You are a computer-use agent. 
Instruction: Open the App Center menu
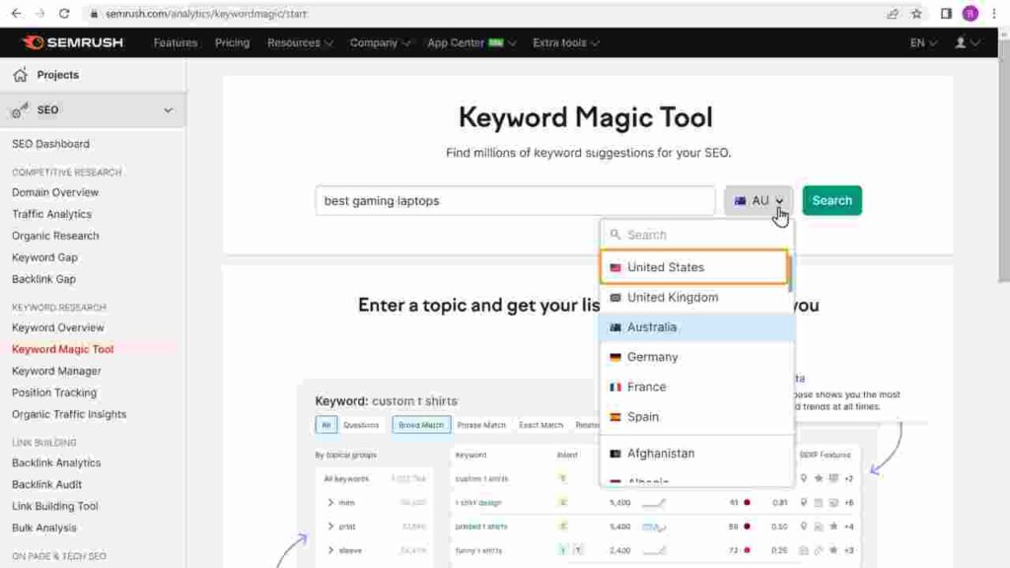(471, 42)
